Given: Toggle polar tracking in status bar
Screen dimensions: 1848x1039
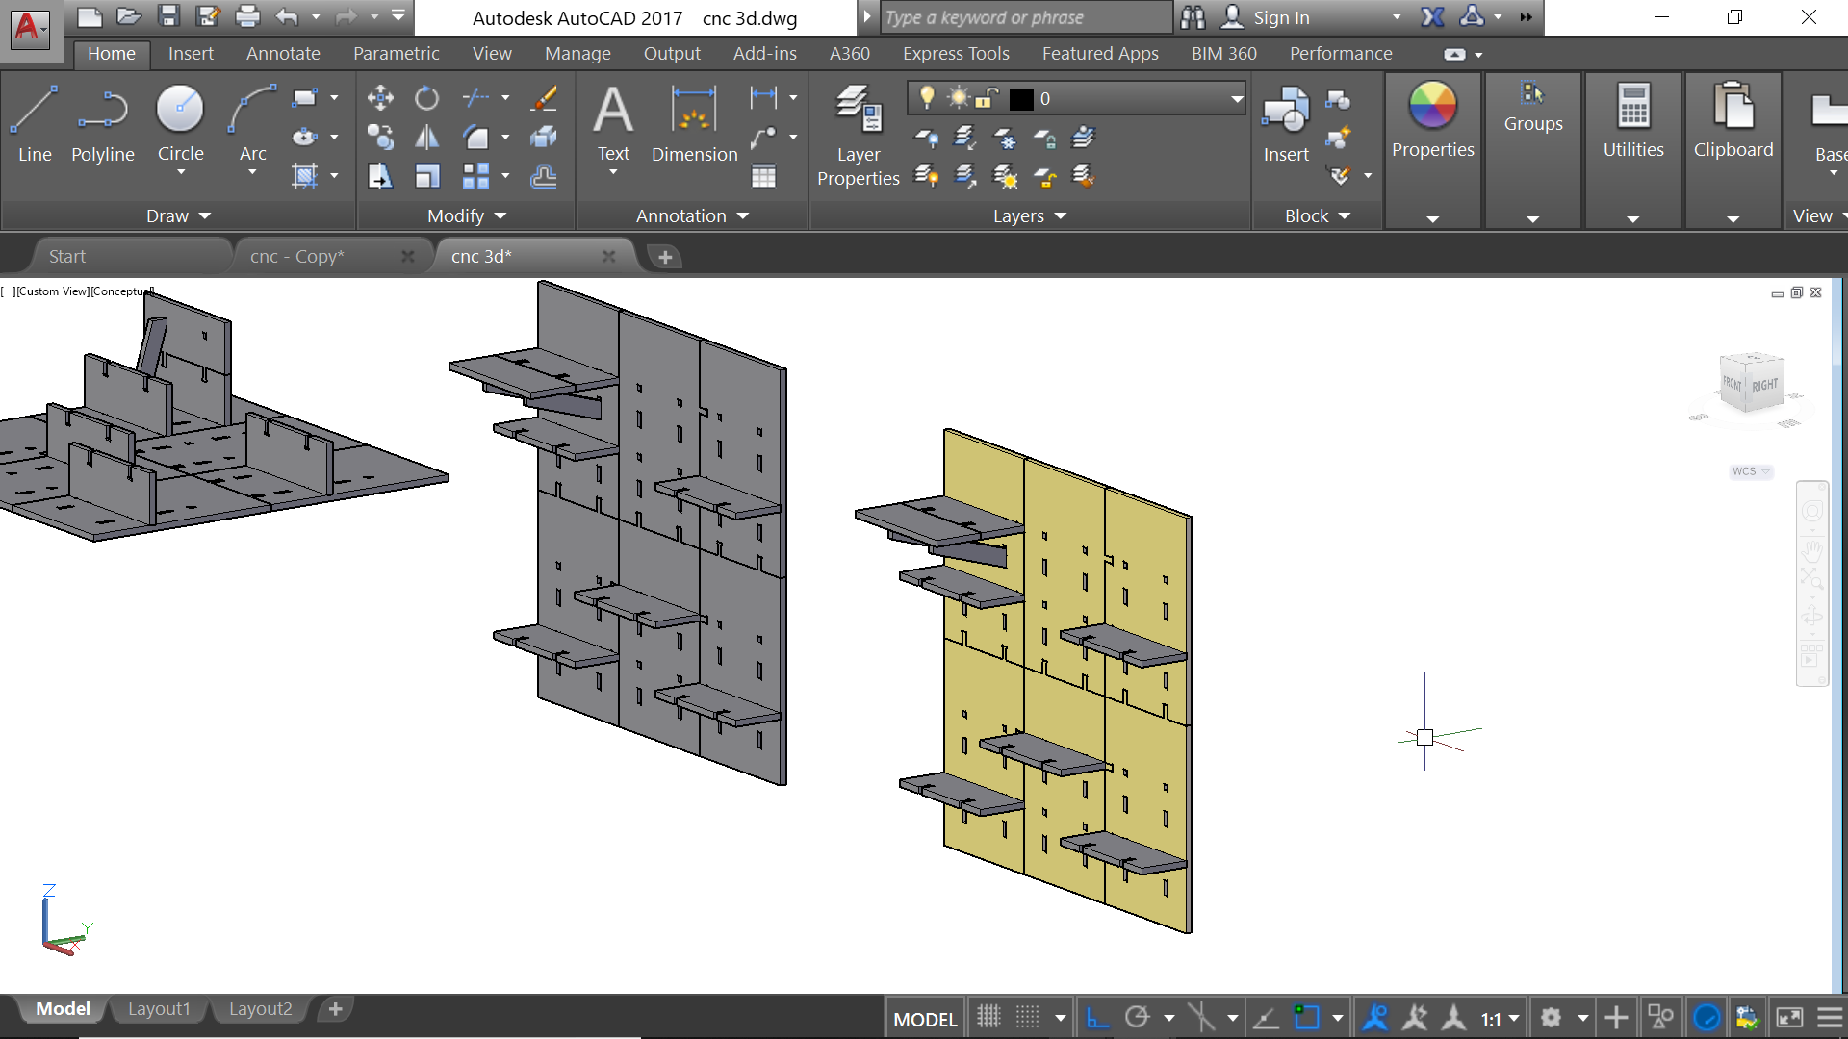Looking at the screenshot, I should [x=1138, y=1017].
